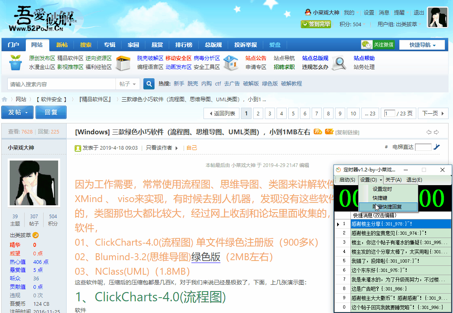Viewport: 453px width, 313px height.
Task: Switch to the 新帖 forum tab
Action: pos(62,45)
